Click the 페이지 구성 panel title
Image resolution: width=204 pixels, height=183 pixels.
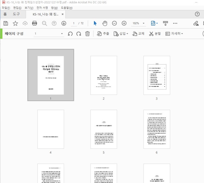pyautogui.click(x=14, y=34)
